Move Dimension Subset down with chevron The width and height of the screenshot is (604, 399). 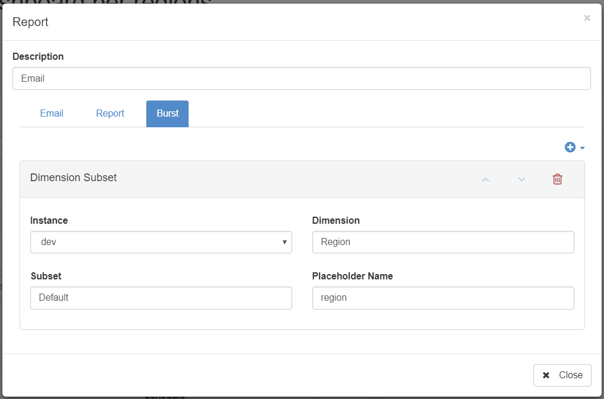(522, 179)
